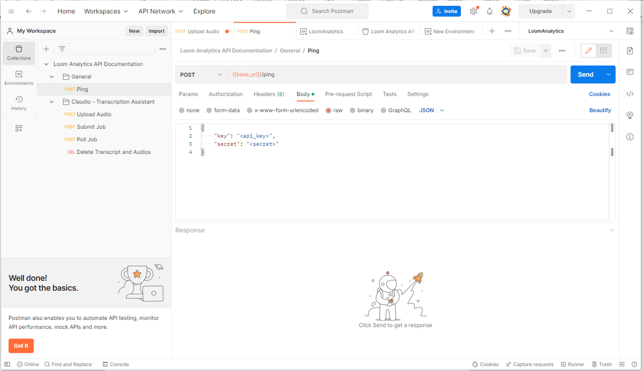Image resolution: width=643 pixels, height=371 pixels.
Task: Open the Upgrade dropdown arrow
Action: click(x=569, y=11)
